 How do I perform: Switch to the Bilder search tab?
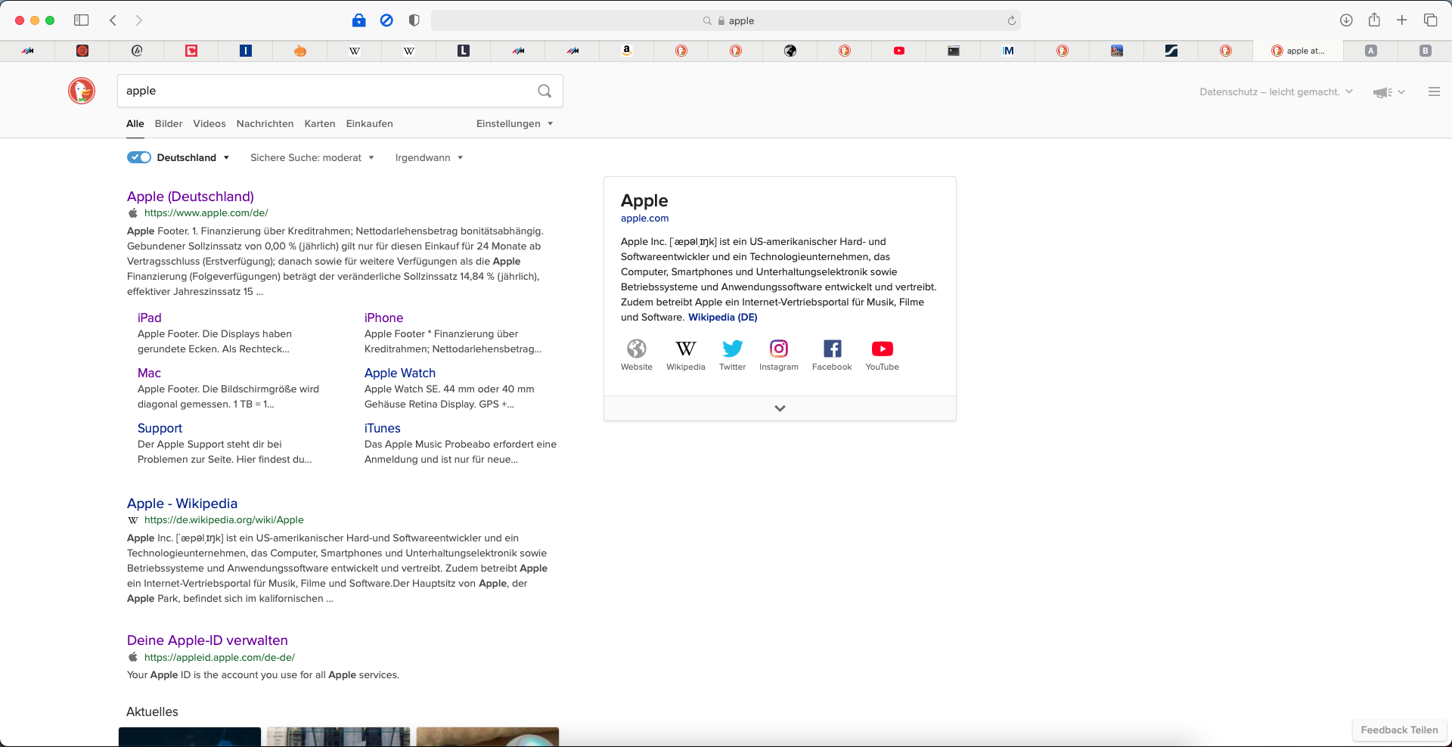(x=169, y=123)
